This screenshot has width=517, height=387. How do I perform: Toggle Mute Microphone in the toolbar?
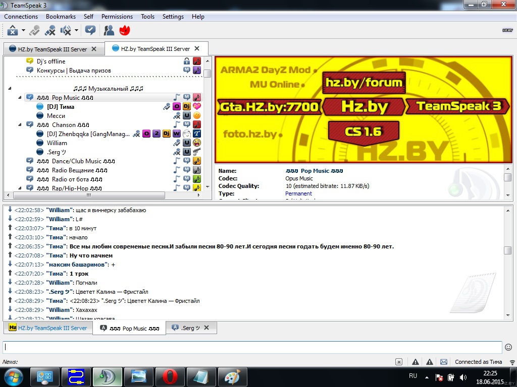(50, 30)
